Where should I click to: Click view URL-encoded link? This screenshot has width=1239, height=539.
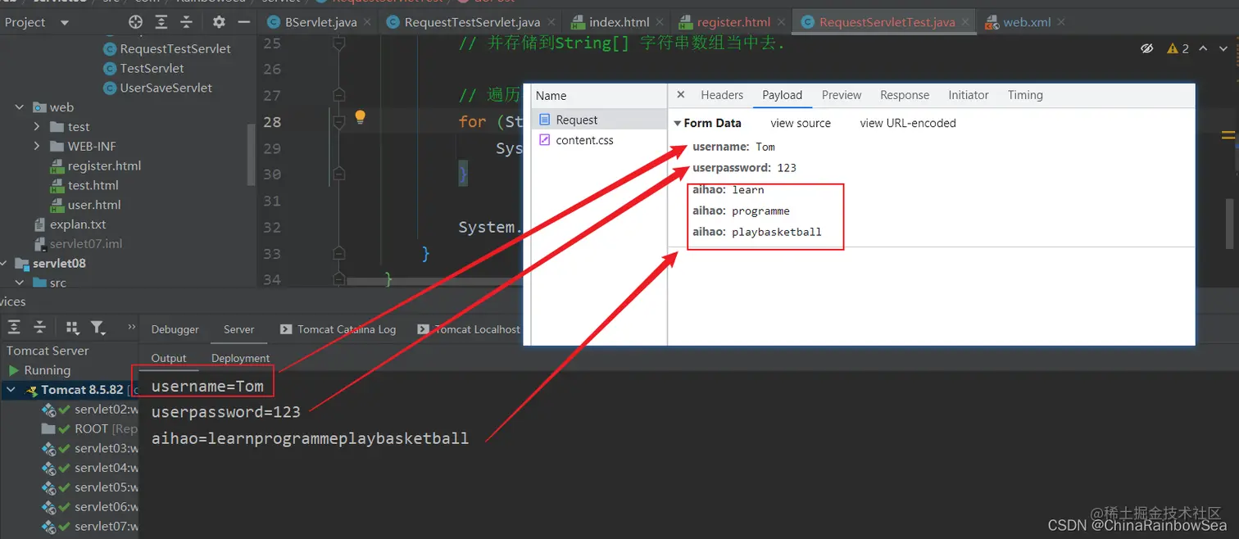tap(908, 124)
